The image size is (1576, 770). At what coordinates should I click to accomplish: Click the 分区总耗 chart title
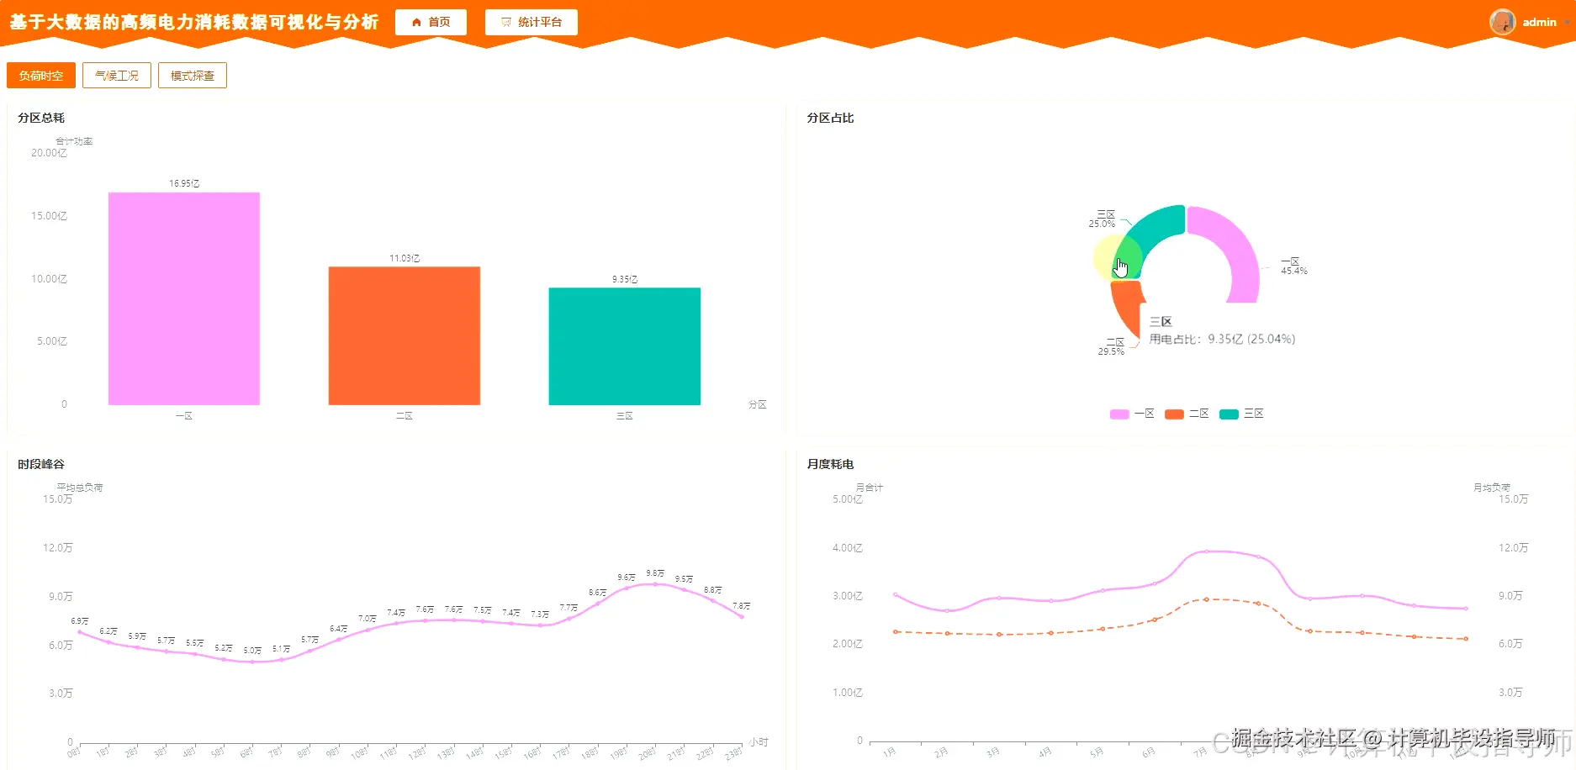click(x=41, y=118)
